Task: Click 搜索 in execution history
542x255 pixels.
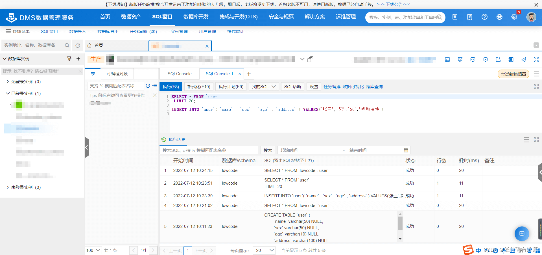Action: tap(268, 150)
